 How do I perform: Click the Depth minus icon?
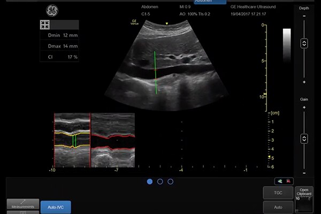(x=304, y=16)
